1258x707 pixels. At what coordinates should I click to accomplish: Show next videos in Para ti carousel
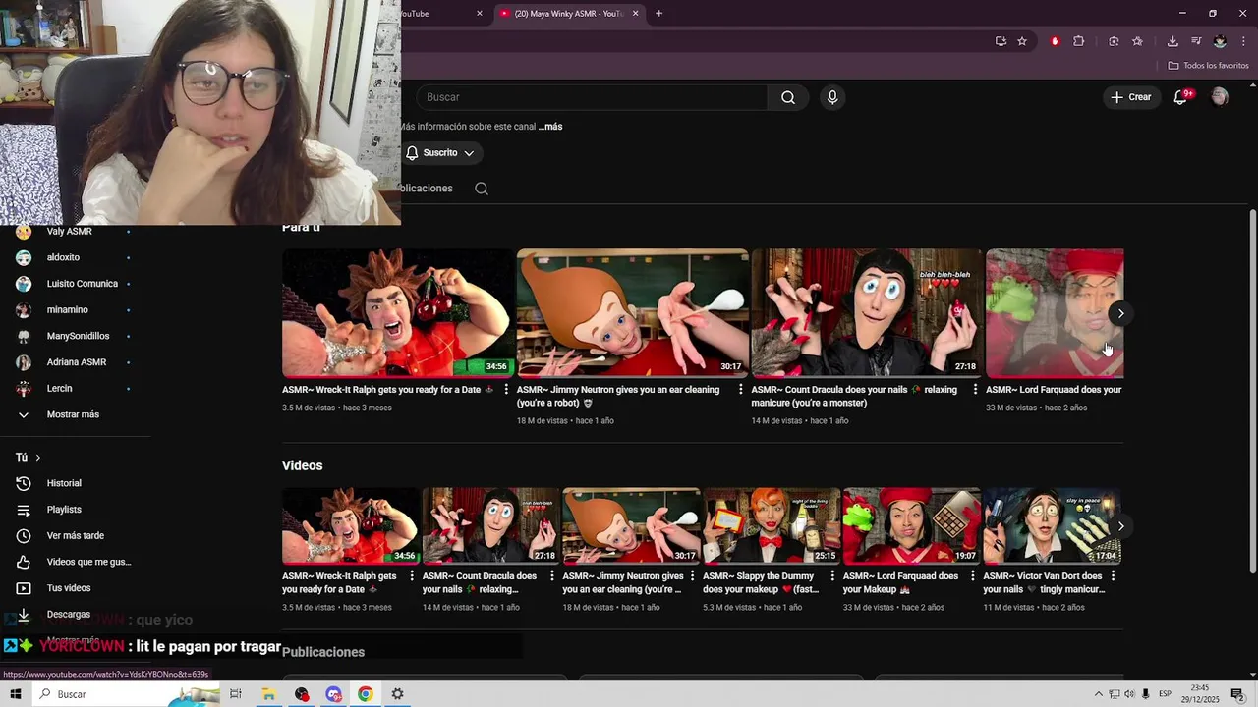tap(1120, 313)
